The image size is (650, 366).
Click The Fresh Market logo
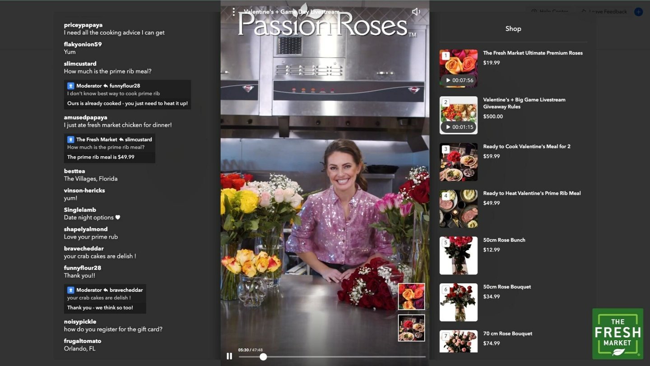[x=617, y=334]
